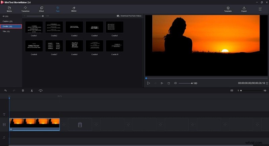This screenshot has height=146, width=269.
Task: Click the preview video image
Action: click(206, 45)
